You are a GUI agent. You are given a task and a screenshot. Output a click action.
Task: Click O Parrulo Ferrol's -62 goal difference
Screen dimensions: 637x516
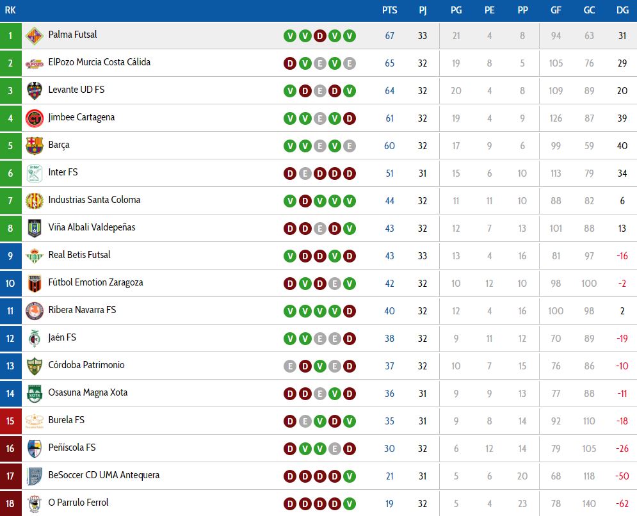click(622, 504)
